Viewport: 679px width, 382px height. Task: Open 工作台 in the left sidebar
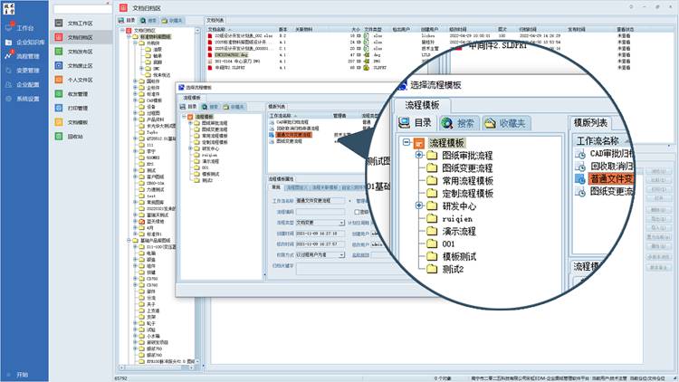click(10, 29)
